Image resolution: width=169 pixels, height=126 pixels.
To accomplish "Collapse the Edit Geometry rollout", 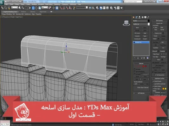I will click(x=159, y=20).
